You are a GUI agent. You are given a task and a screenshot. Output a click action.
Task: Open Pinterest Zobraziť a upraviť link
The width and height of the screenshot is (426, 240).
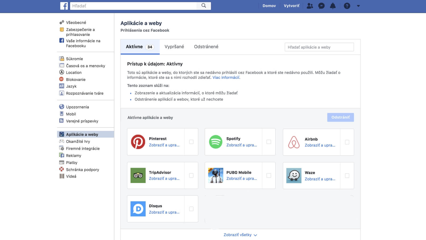click(x=164, y=145)
